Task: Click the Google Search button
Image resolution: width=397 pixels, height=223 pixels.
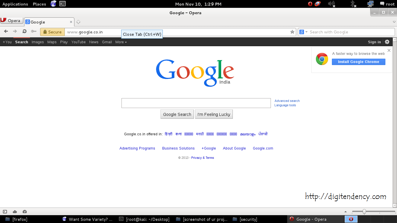Action: [x=177, y=114]
